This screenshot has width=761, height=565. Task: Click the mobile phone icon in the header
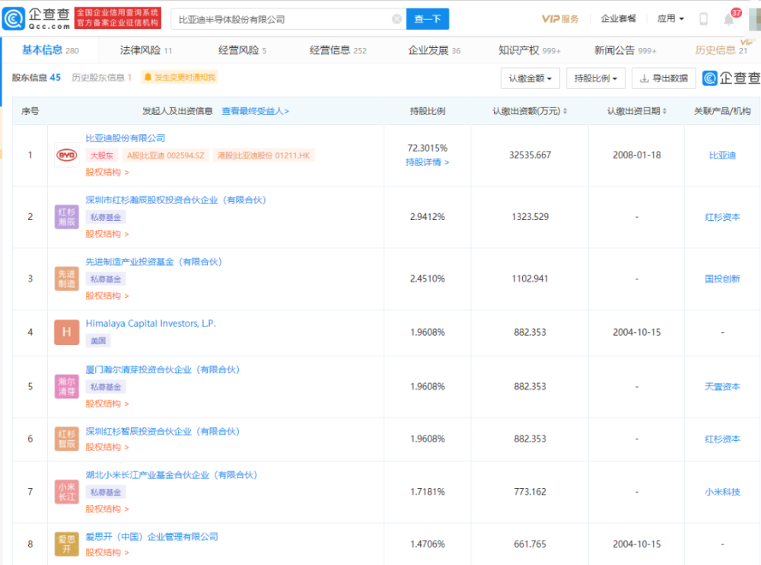click(x=703, y=19)
